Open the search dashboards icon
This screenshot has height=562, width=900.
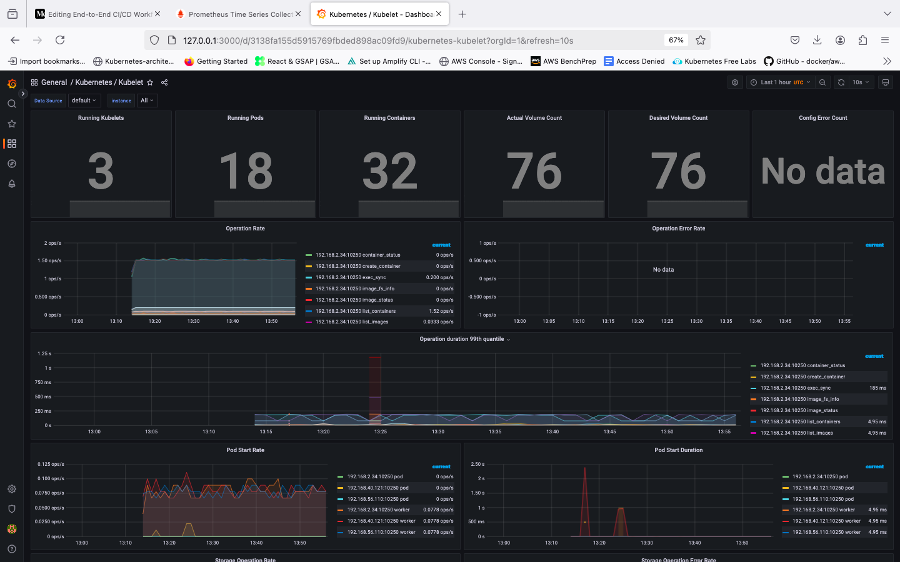pyautogui.click(x=12, y=104)
